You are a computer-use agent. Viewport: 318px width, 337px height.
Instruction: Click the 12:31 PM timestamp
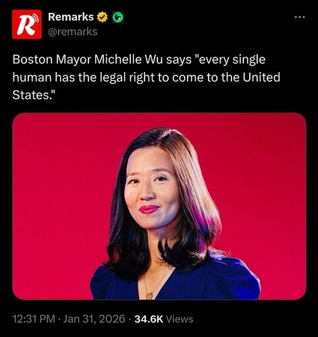(x=34, y=319)
